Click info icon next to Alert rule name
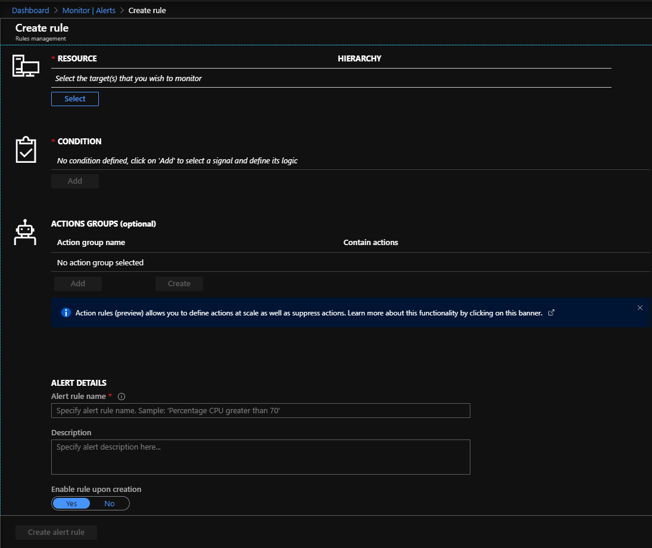Viewport: 652px width, 548px height. point(121,397)
